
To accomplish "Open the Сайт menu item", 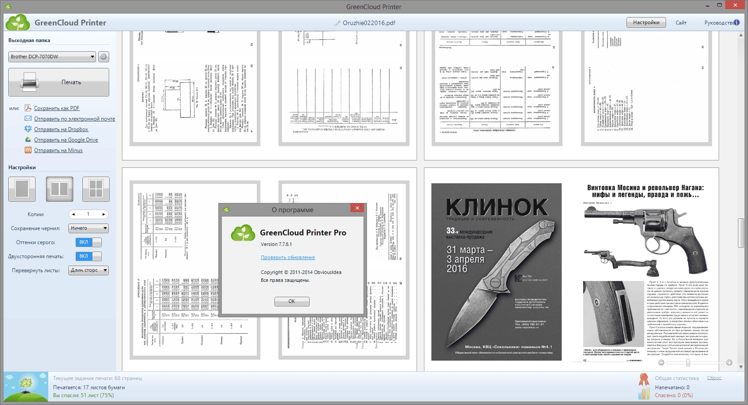I will click(681, 23).
